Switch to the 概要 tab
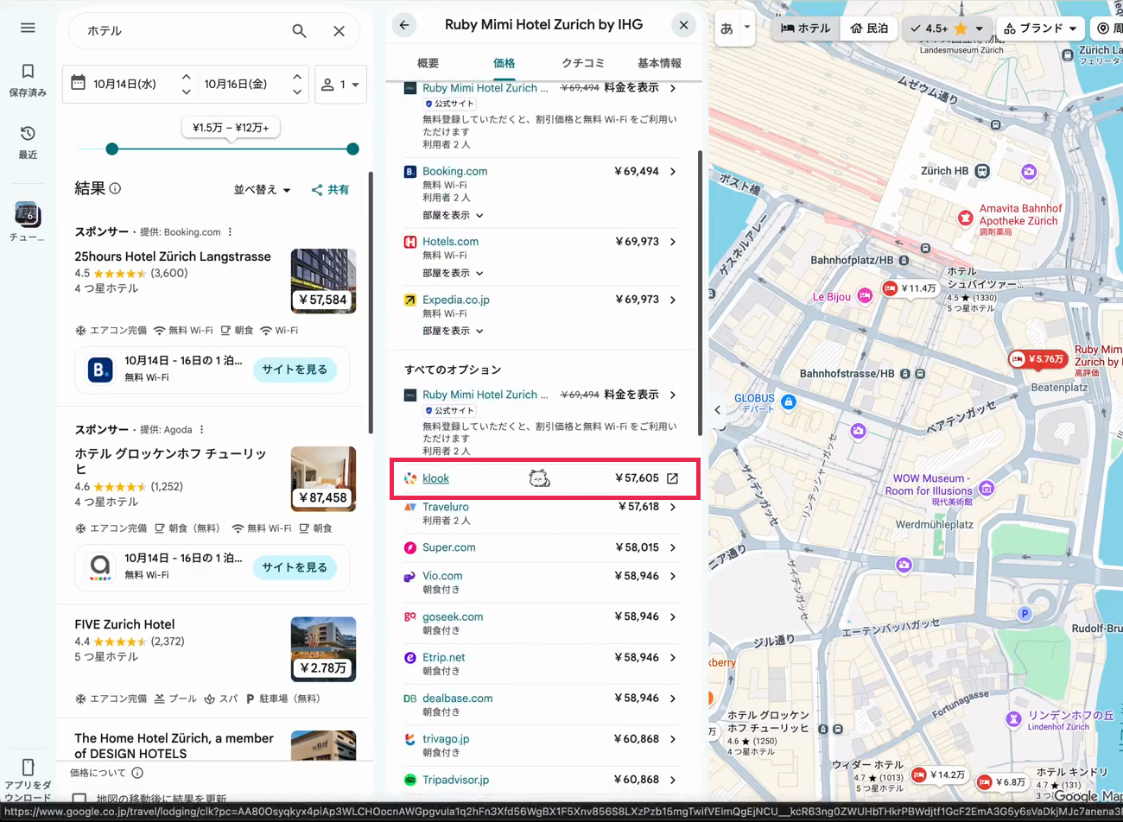The height and width of the screenshot is (822, 1123). pos(428,63)
